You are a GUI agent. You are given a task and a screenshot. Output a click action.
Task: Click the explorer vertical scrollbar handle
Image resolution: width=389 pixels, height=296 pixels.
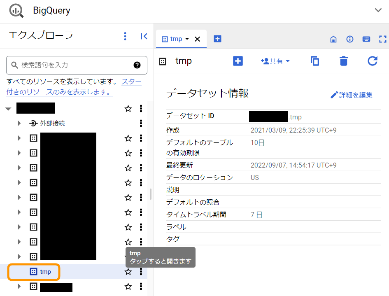click(150, 194)
